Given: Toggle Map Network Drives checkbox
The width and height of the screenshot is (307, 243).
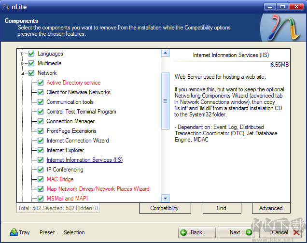Looking at the screenshot, I should (x=41, y=189).
